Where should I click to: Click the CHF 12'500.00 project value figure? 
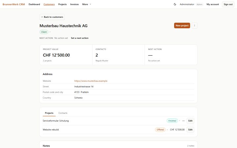pyautogui.click(x=56, y=55)
